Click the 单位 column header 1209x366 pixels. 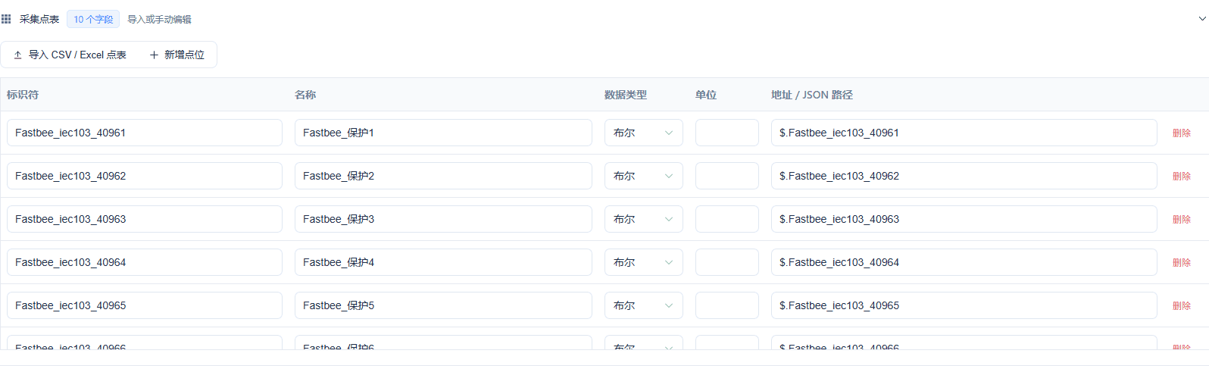tap(706, 95)
